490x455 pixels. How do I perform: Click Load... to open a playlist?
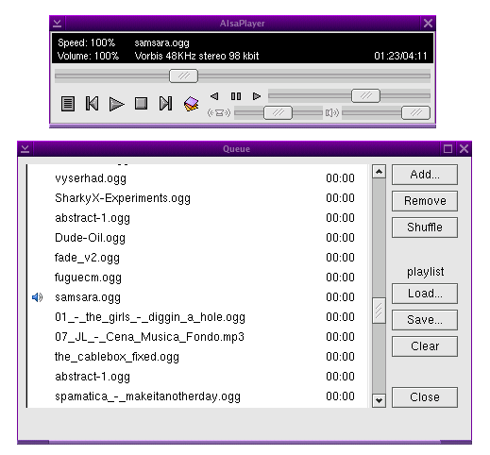click(x=425, y=294)
